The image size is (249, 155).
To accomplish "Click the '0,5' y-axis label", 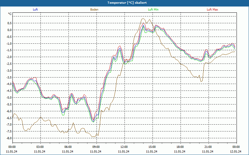I will [10, 23].
